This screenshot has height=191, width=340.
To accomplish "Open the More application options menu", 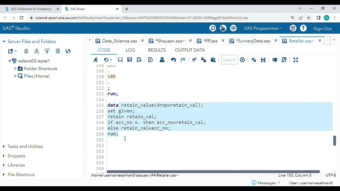I will [293, 28].
